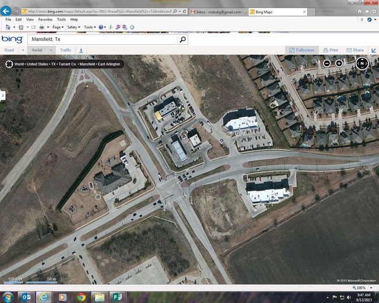Switch the map to Road view
379x303 pixels.
click(x=9, y=50)
